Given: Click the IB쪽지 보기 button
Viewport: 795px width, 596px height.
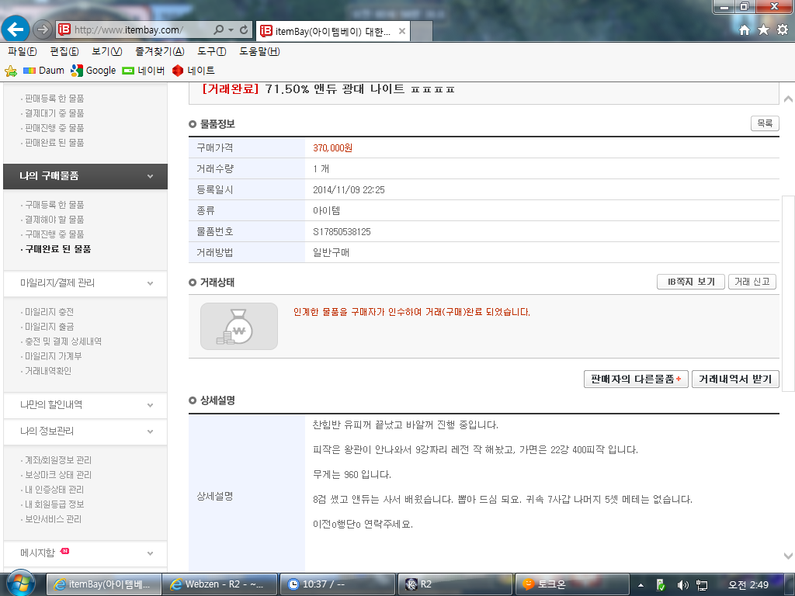Looking at the screenshot, I should [690, 282].
